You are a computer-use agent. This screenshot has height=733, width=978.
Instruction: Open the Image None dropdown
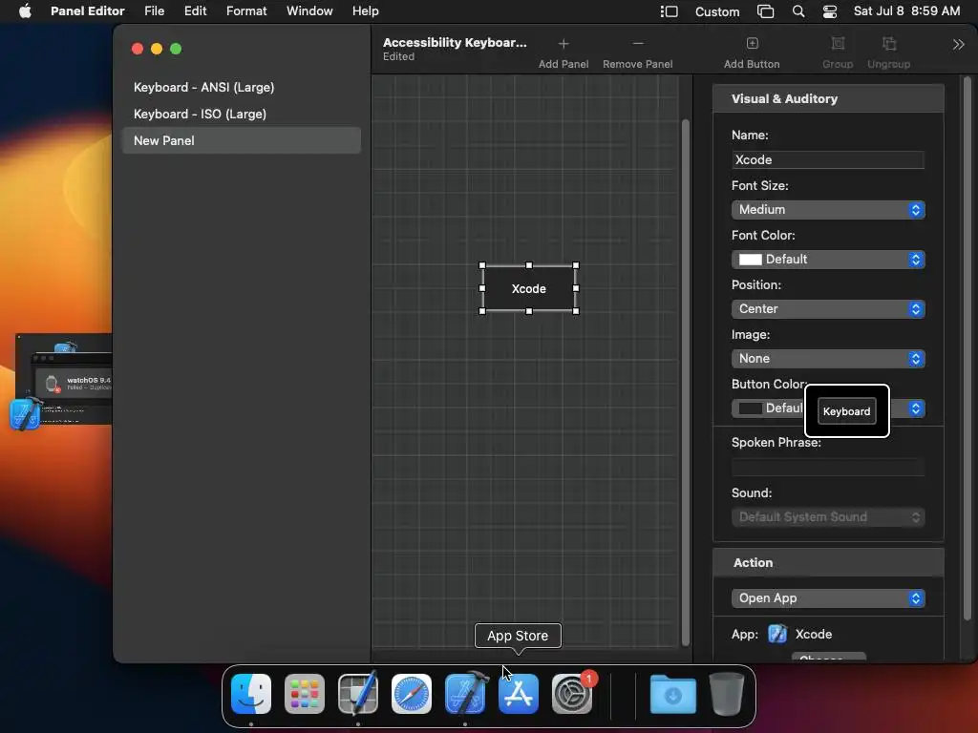pos(828,359)
